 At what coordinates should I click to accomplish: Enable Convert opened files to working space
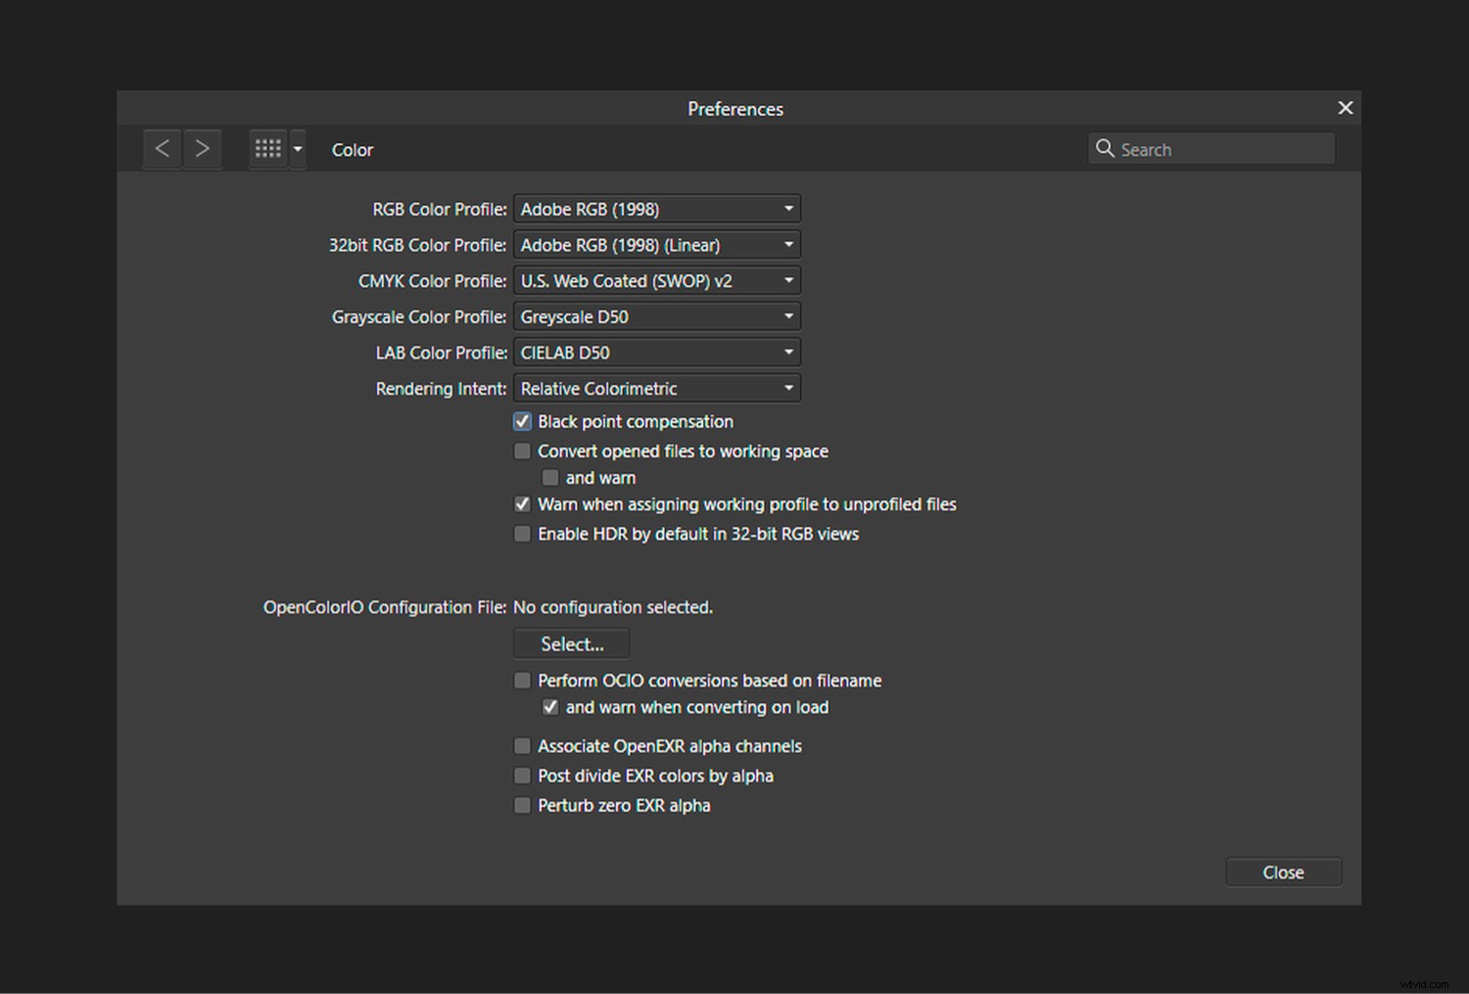coord(522,450)
